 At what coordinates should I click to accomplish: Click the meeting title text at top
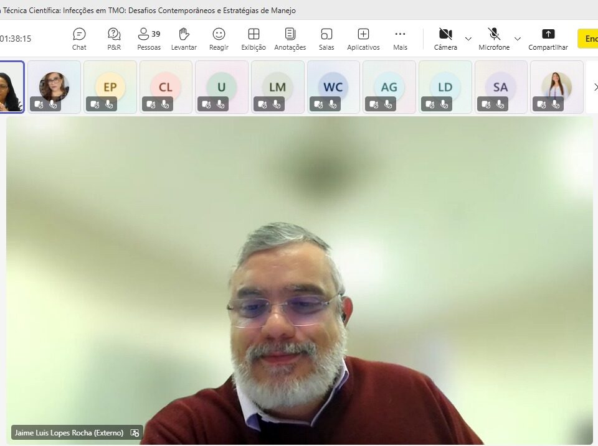click(148, 11)
